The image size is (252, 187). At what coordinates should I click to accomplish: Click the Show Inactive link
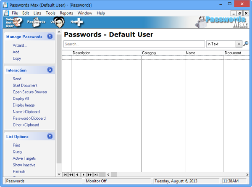click(24, 165)
